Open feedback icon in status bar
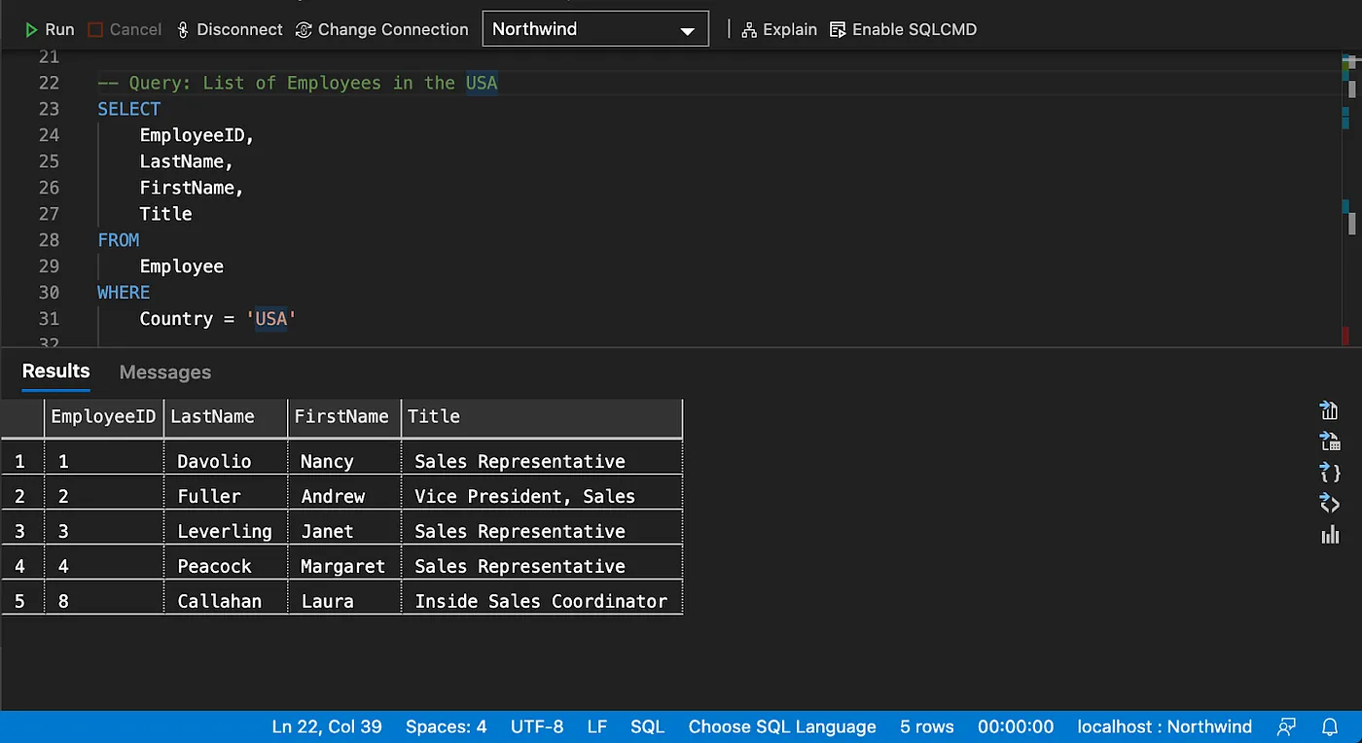This screenshot has width=1362, height=743. coord(1287,726)
